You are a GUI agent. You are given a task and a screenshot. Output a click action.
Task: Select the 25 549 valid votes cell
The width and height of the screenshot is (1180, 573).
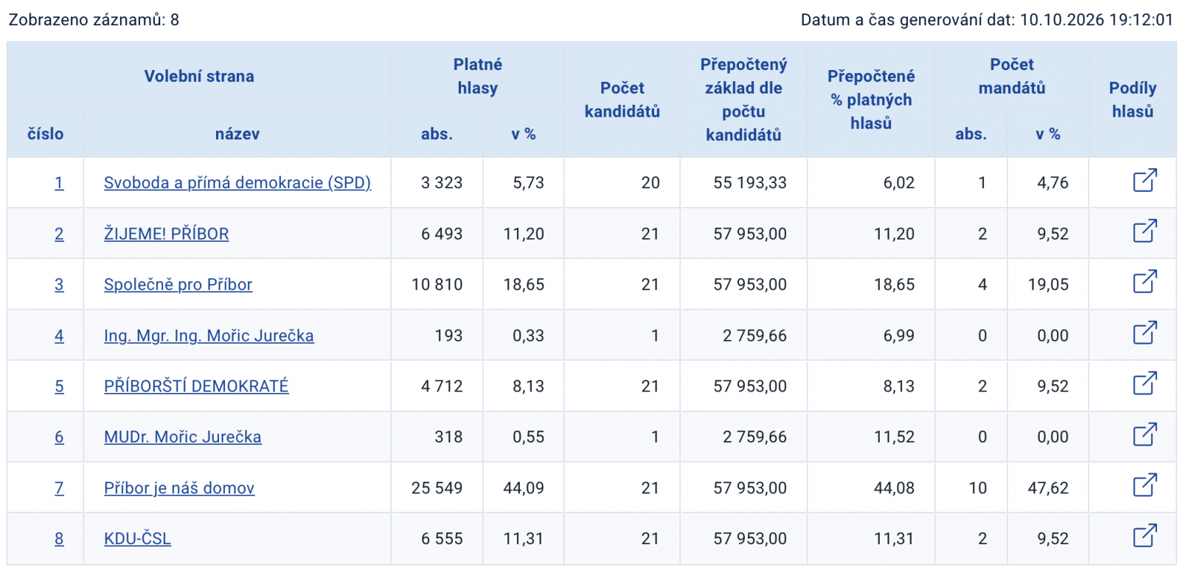click(437, 488)
